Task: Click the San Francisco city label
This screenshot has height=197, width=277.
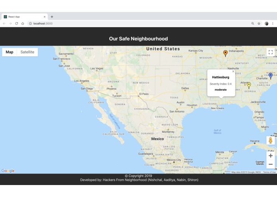Action: (61, 59)
